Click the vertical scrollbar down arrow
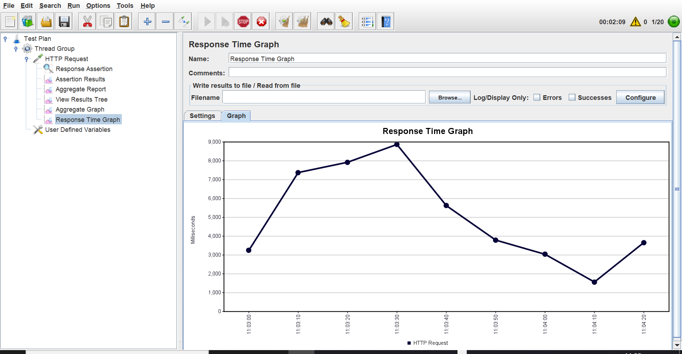This screenshot has width=682, height=354. 677,345
